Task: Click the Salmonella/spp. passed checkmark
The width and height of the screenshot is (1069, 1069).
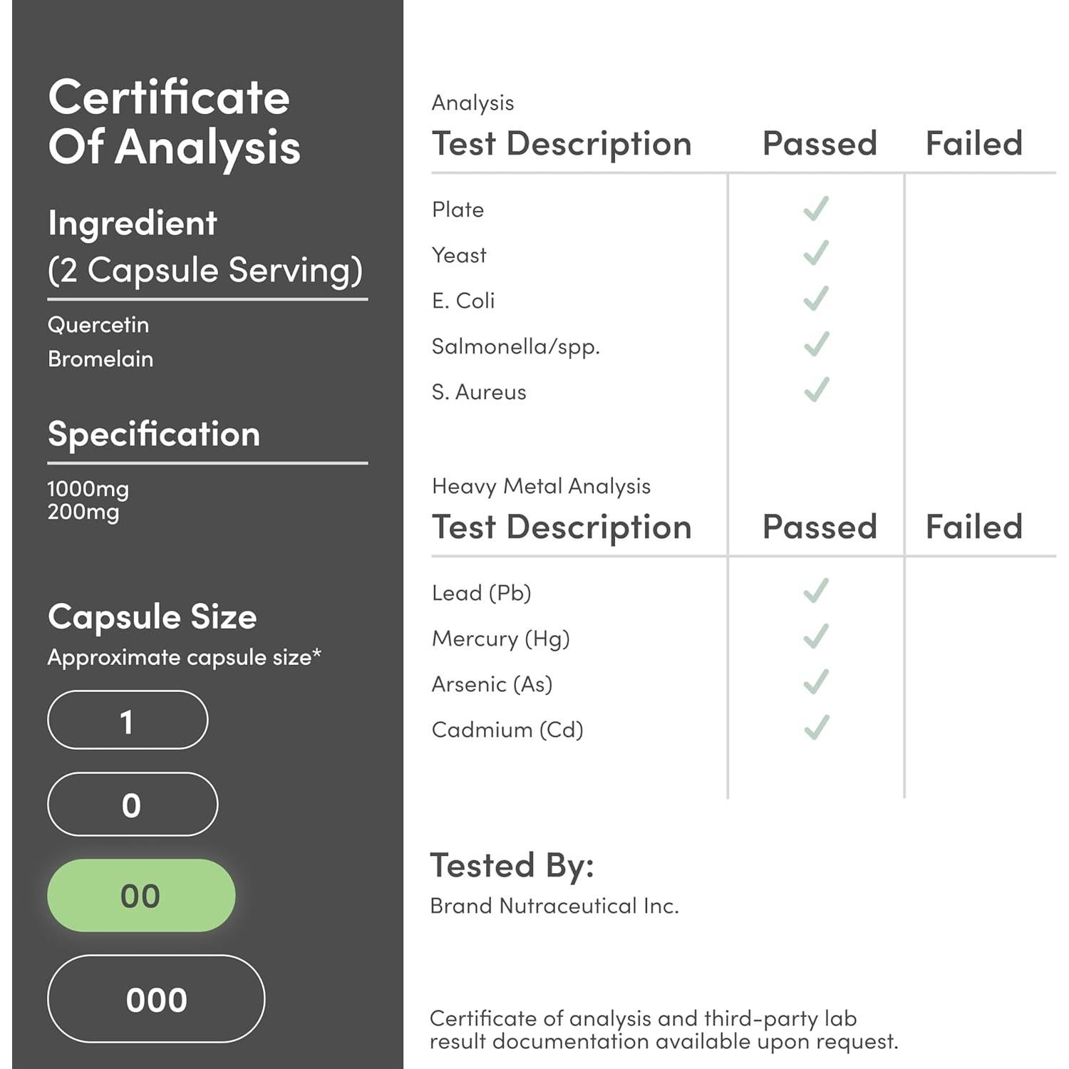Action: pyautogui.click(x=816, y=345)
